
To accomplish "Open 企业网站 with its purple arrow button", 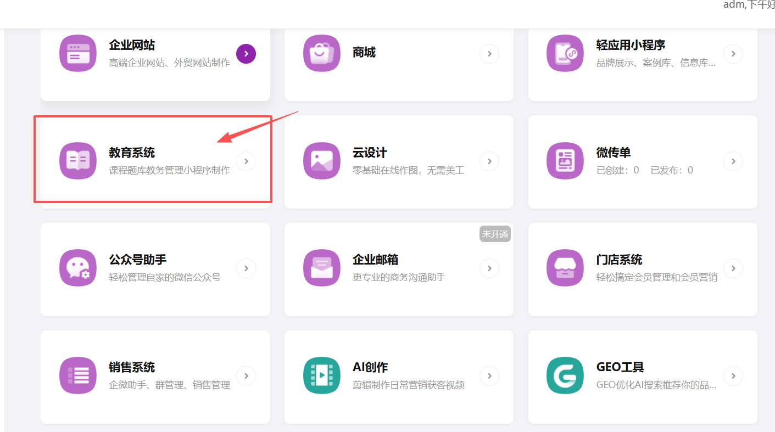I will click(x=246, y=54).
